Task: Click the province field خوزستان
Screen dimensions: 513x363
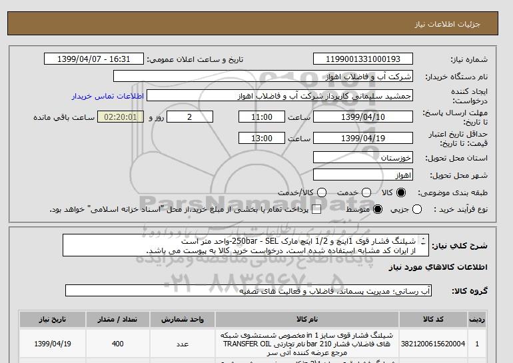Action: click(x=363, y=158)
